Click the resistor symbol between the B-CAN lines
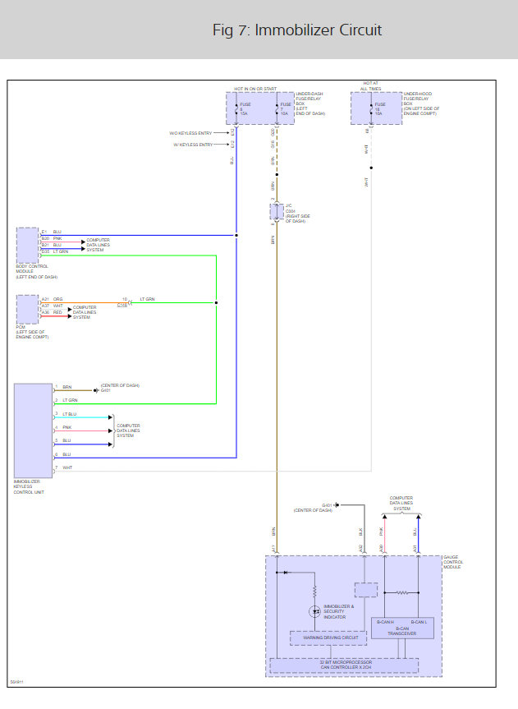Image resolution: width=518 pixels, height=709 pixels. (x=401, y=592)
